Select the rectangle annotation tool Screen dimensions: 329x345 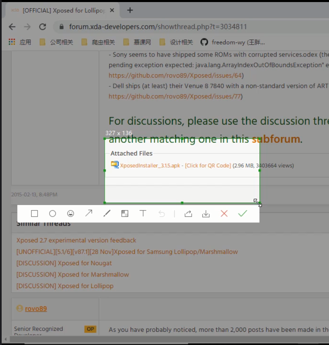(x=34, y=213)
